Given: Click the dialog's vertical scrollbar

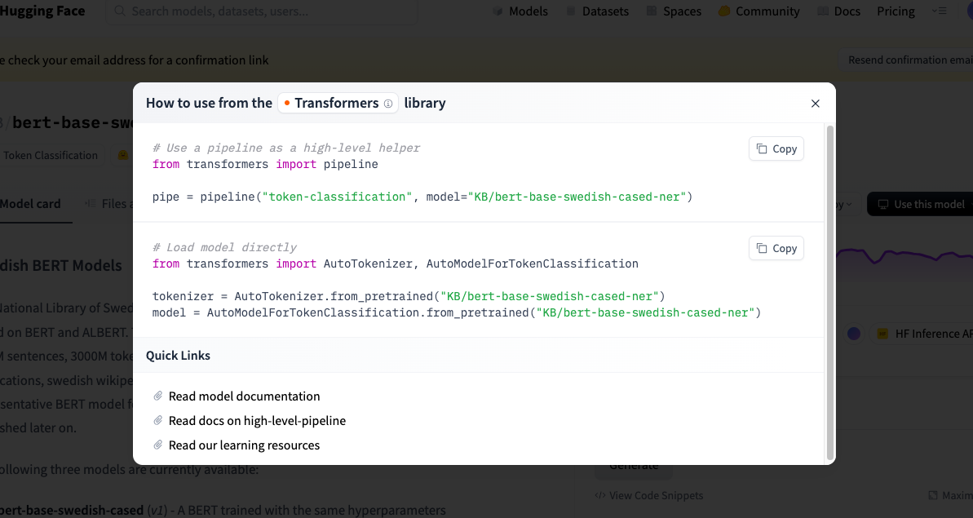Looking at the screenshot, I should click(x=829, y=293).
